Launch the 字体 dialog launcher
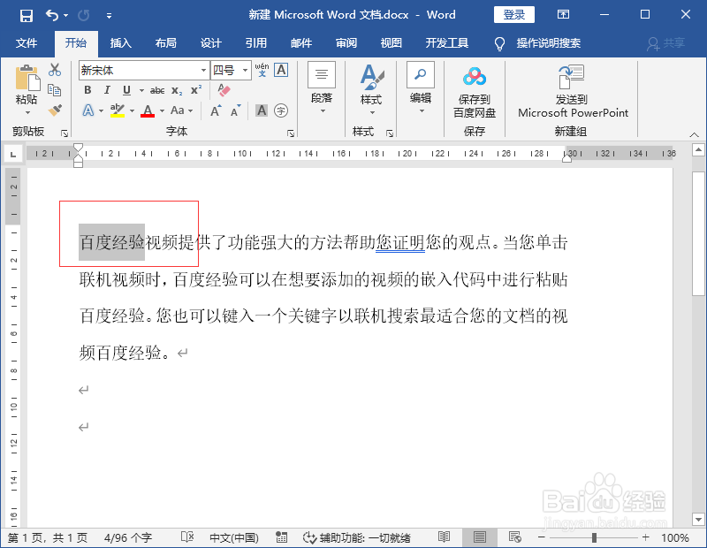The image size is (707, 548). tap(291, 133)
